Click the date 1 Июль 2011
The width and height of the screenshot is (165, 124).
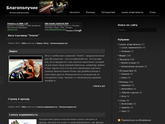(x=14, y=107)
